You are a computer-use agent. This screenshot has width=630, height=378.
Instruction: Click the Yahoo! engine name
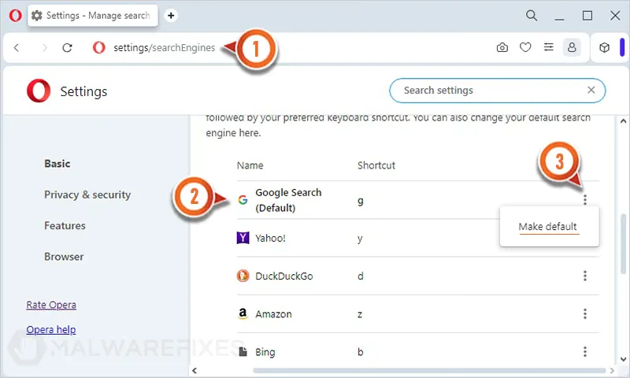point(270,238)
